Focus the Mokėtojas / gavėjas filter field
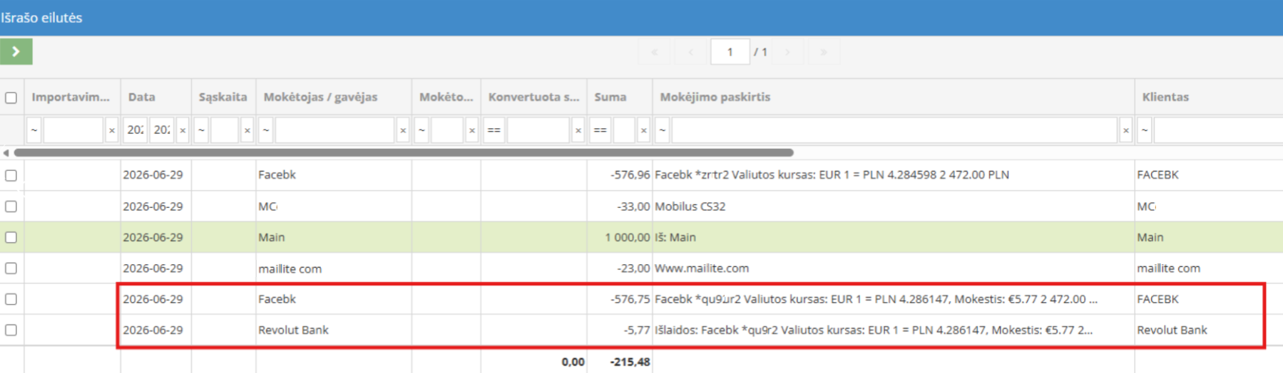This screenshot has width=1283, height=373. click(x=334, y=130)
